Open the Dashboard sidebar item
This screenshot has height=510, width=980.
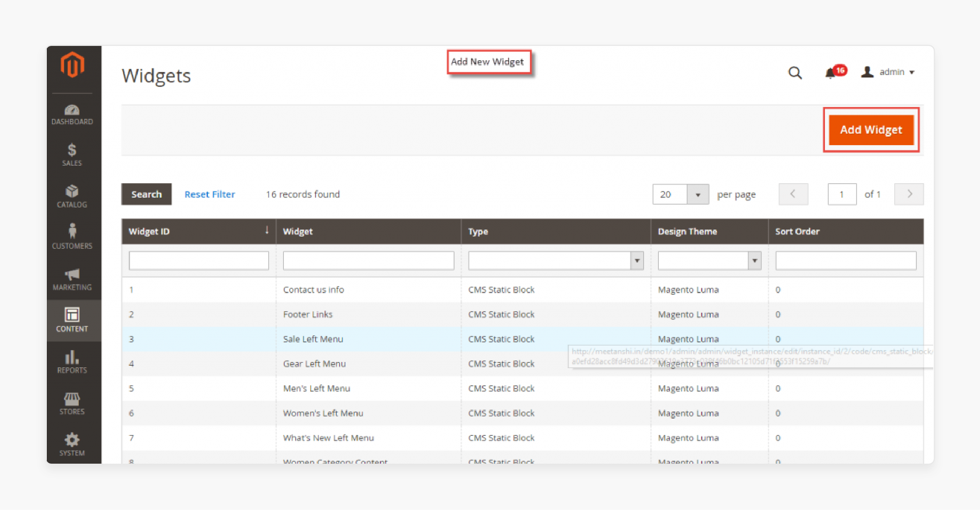coord(72,115)
